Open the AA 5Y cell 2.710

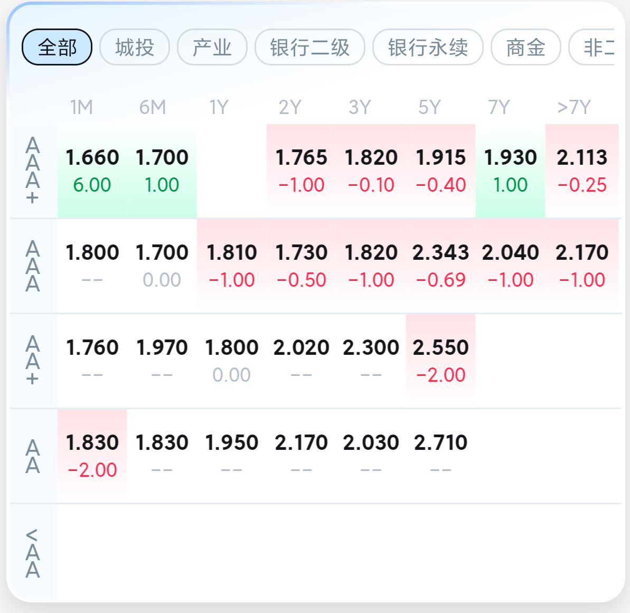[x=441, y=456]
